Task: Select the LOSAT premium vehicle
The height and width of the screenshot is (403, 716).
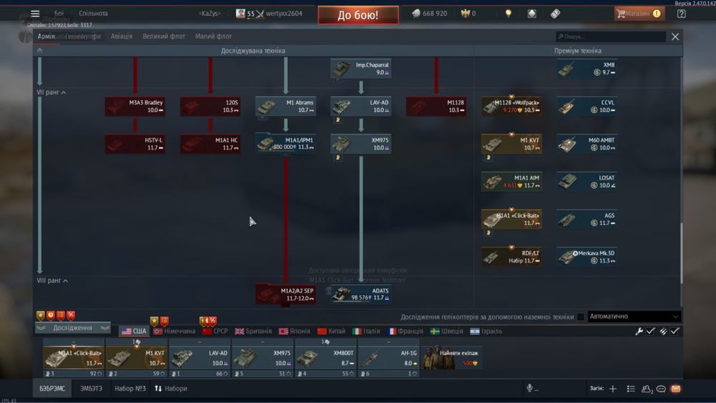Action: (587, 182)
